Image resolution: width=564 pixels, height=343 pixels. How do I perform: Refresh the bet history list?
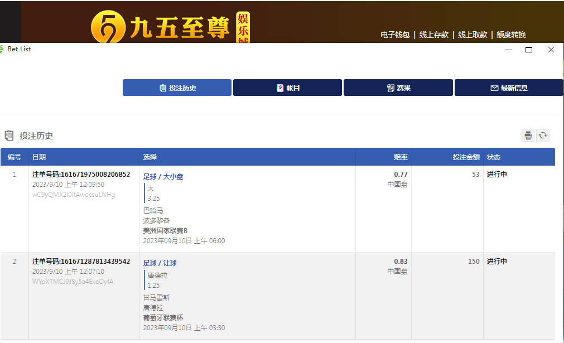pyautogui.click(x=543, y=136)
